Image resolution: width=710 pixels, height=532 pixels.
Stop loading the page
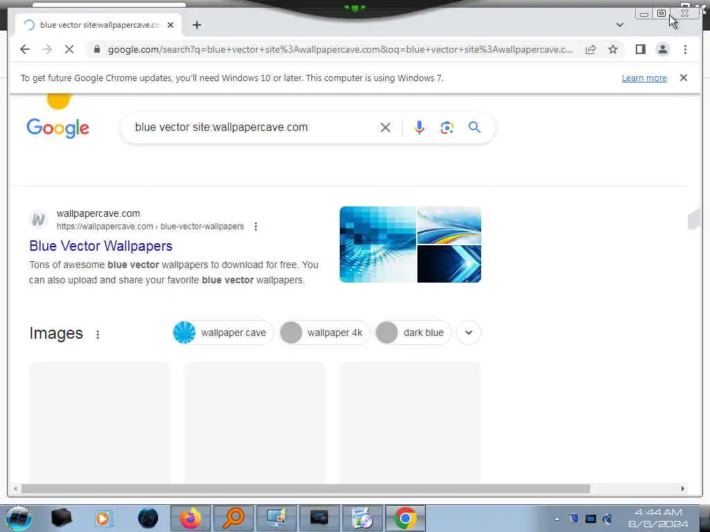tap(69, 49)
